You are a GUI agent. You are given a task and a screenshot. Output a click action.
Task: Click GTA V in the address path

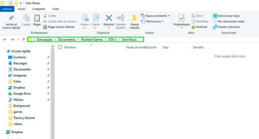[112, 39]
